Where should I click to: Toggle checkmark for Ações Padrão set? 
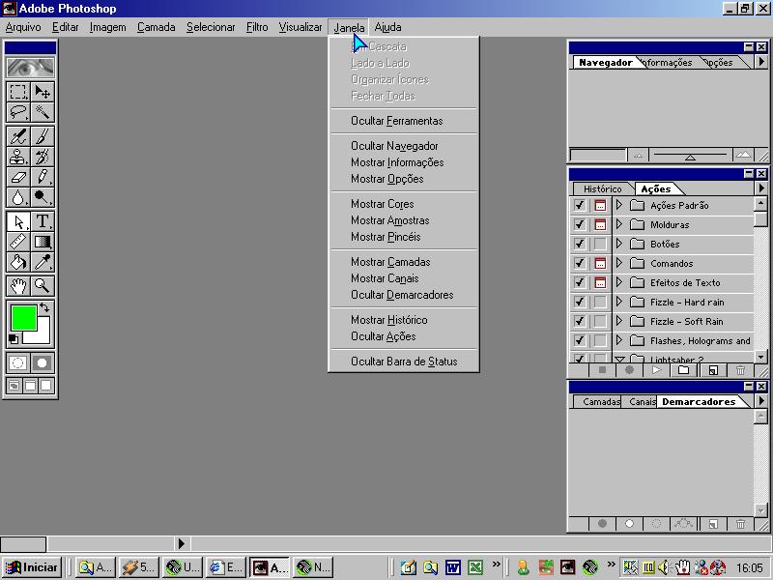(x=580, y=205)
